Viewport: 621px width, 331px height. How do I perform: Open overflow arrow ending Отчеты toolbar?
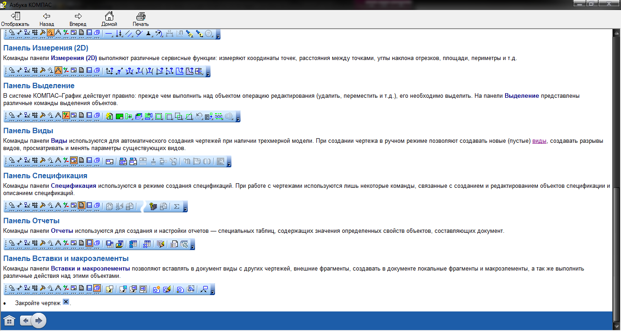click(x=193, y=245)
